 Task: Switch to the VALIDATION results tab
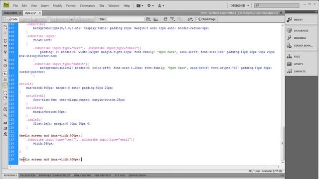click(28, 176)
